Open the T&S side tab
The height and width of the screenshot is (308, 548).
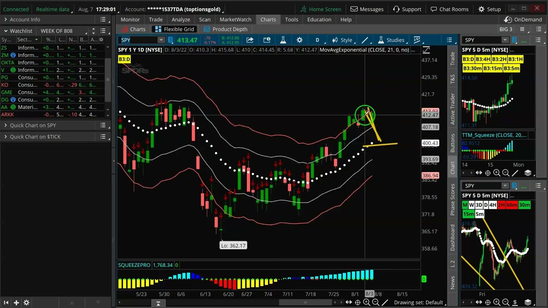[453, 79]
